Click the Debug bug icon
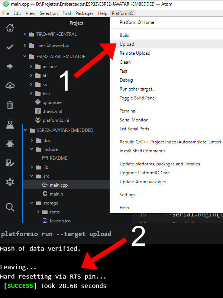The width and height of the screenshot is (223, 298). point(10,143)
